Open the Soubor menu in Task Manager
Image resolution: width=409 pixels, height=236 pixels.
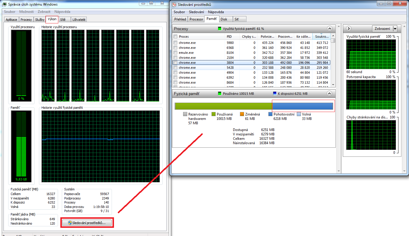(10, 12)
